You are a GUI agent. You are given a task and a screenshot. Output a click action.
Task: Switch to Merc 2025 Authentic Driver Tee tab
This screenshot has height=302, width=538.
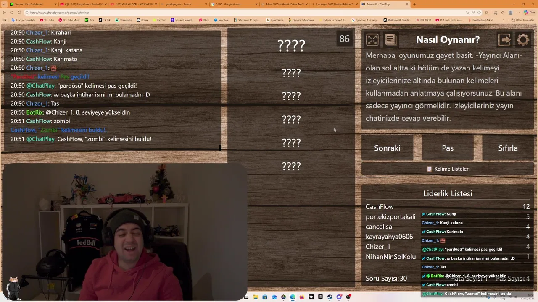point(285,4)
